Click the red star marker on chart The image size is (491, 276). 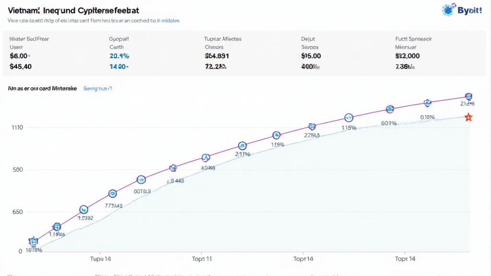coord(468,117)
